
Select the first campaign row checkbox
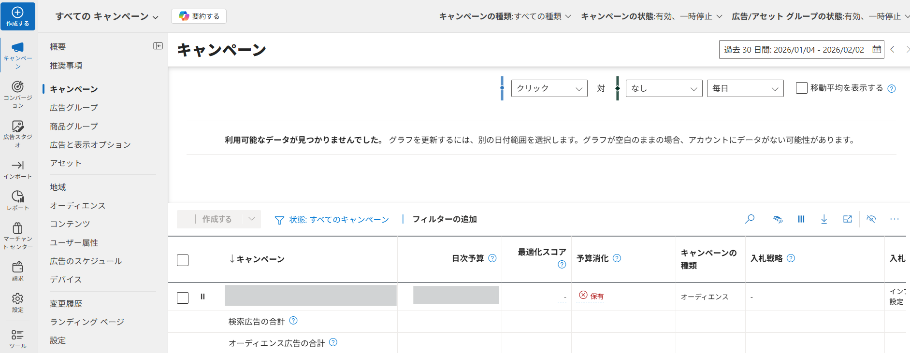[183, 297]
